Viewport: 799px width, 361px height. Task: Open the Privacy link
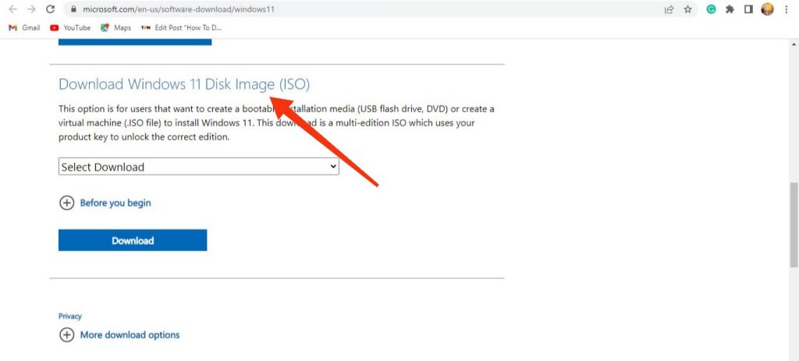69,317
